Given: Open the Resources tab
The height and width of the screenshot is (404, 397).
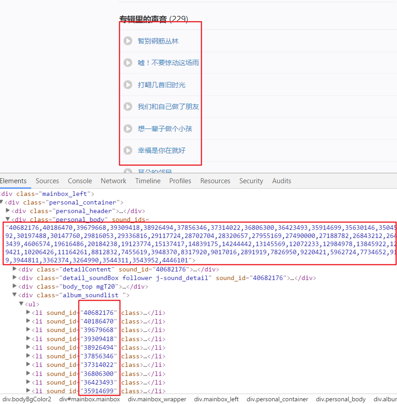Looking at the screenshot, I should pyautogui.click(x=215, y=181).
